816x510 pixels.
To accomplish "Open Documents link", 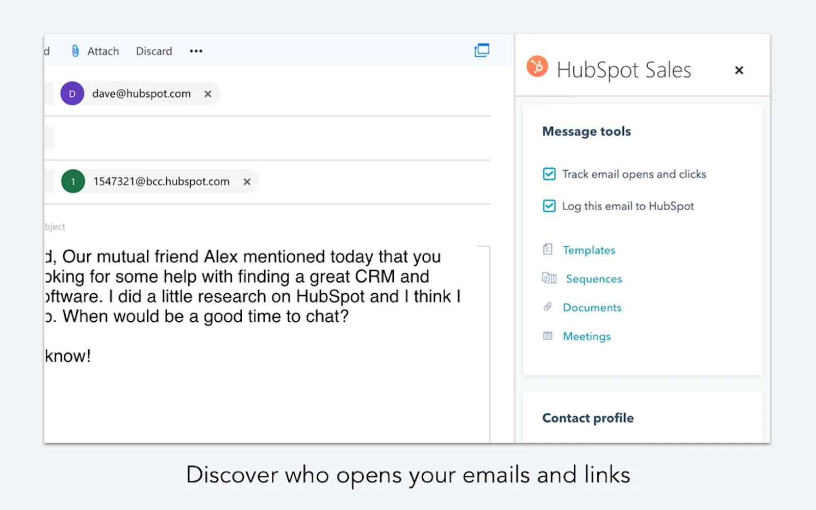I will pos(592,308).
